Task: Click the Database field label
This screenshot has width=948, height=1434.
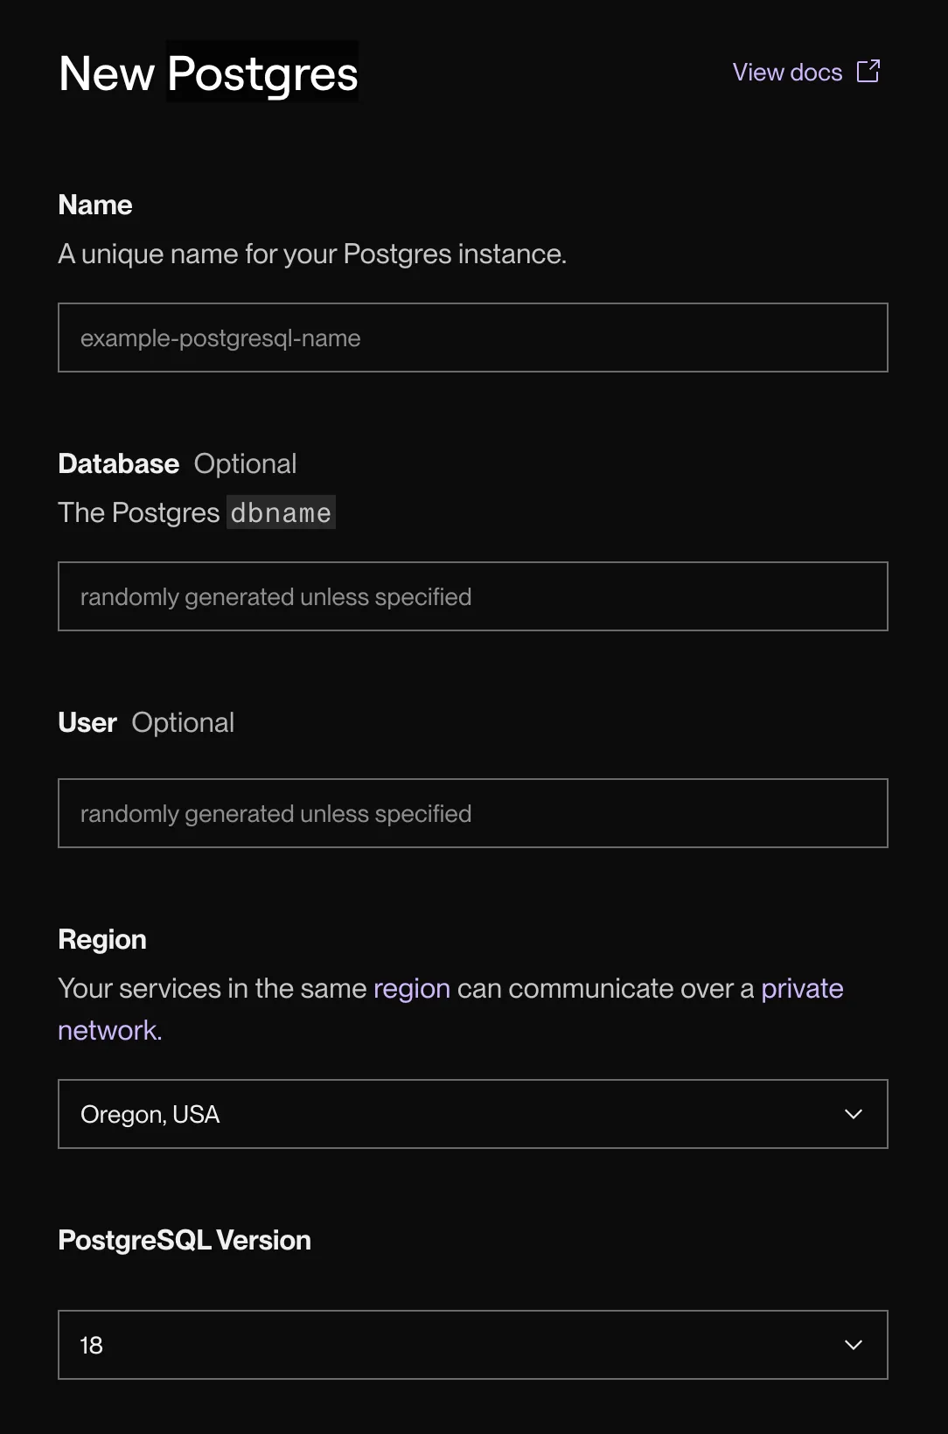Action: coord(118,464)
